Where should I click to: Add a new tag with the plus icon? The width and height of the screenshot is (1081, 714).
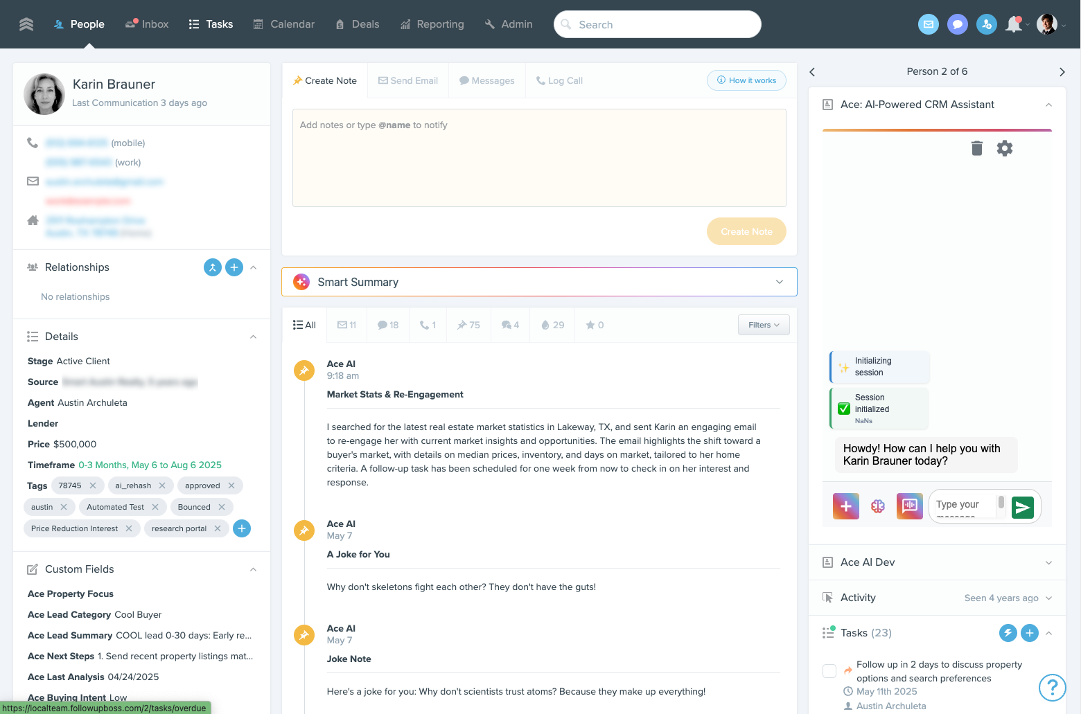(242, 528)
